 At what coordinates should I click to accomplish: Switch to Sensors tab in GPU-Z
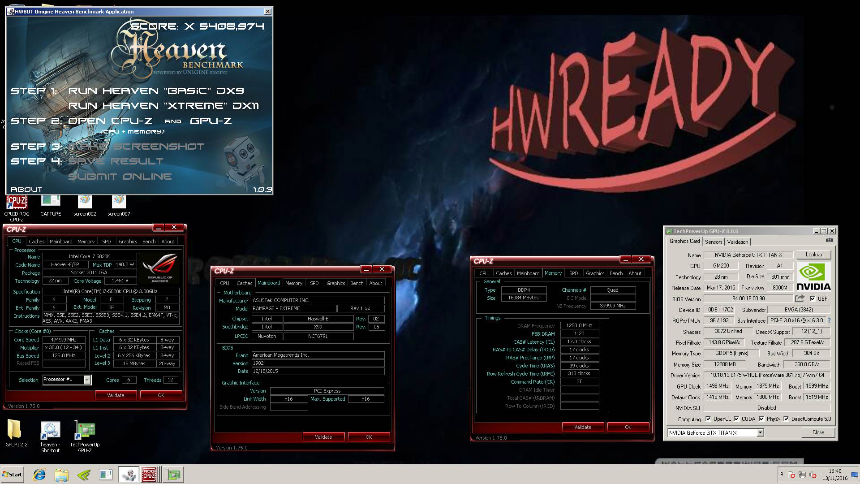[714, 242]
